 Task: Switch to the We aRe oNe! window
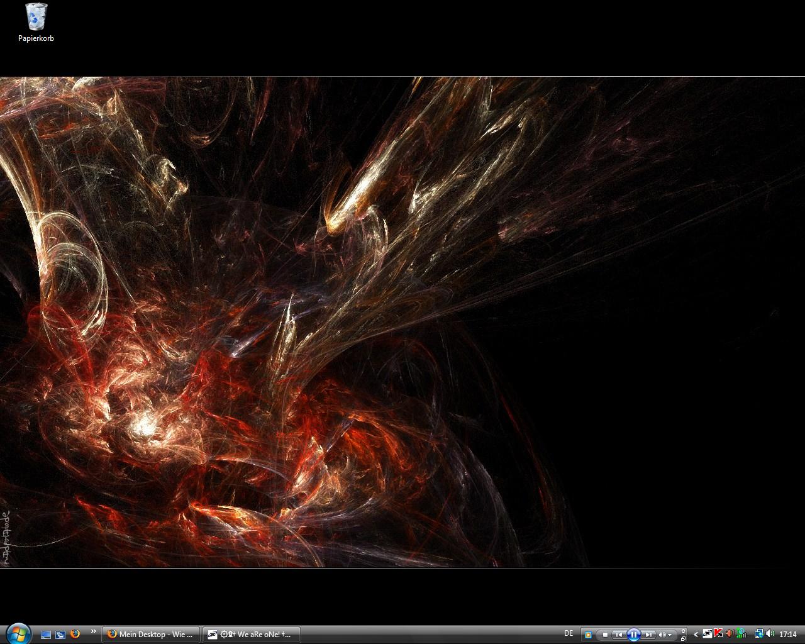(x=251, y=635)
